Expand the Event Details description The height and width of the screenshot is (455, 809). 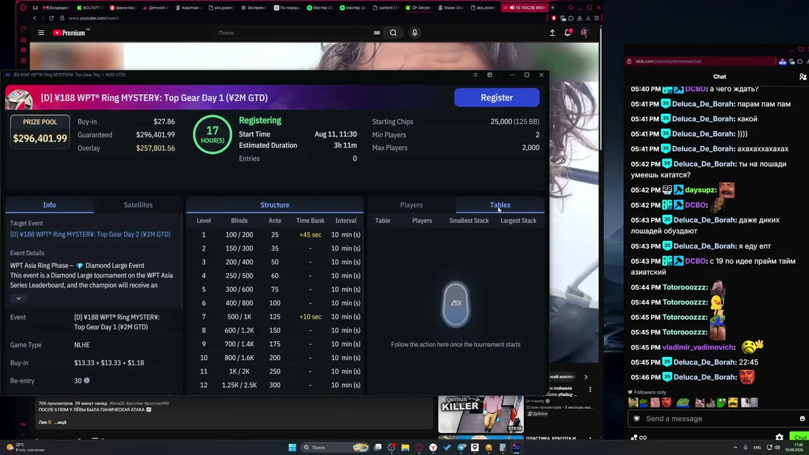click(18, 298)
